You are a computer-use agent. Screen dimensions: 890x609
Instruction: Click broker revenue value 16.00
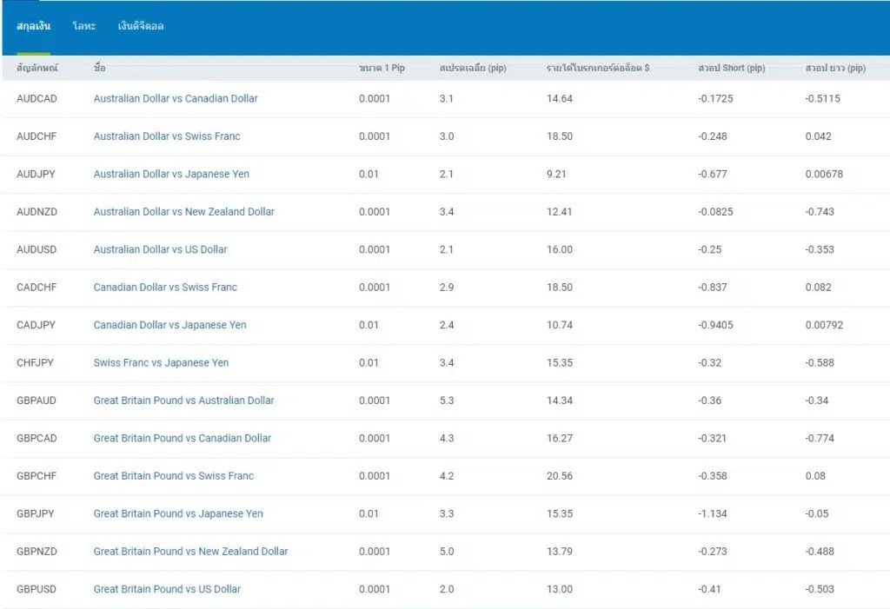(x=560, y=249)
